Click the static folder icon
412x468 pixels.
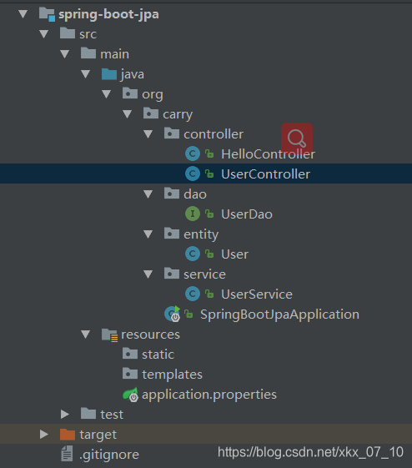click(130, 353)
